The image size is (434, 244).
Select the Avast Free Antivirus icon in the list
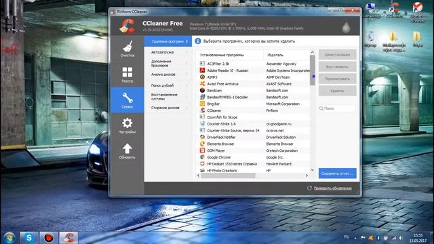pos(202,83)
